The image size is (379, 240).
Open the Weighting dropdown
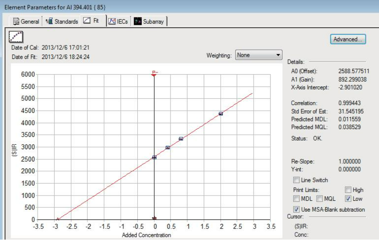259,55
